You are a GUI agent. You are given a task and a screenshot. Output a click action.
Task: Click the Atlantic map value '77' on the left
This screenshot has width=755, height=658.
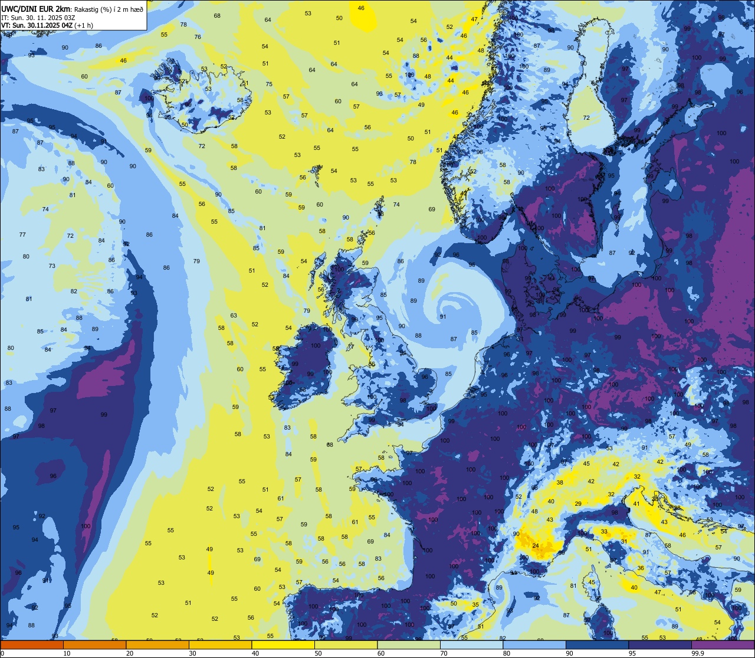click(x=22, y=235)
